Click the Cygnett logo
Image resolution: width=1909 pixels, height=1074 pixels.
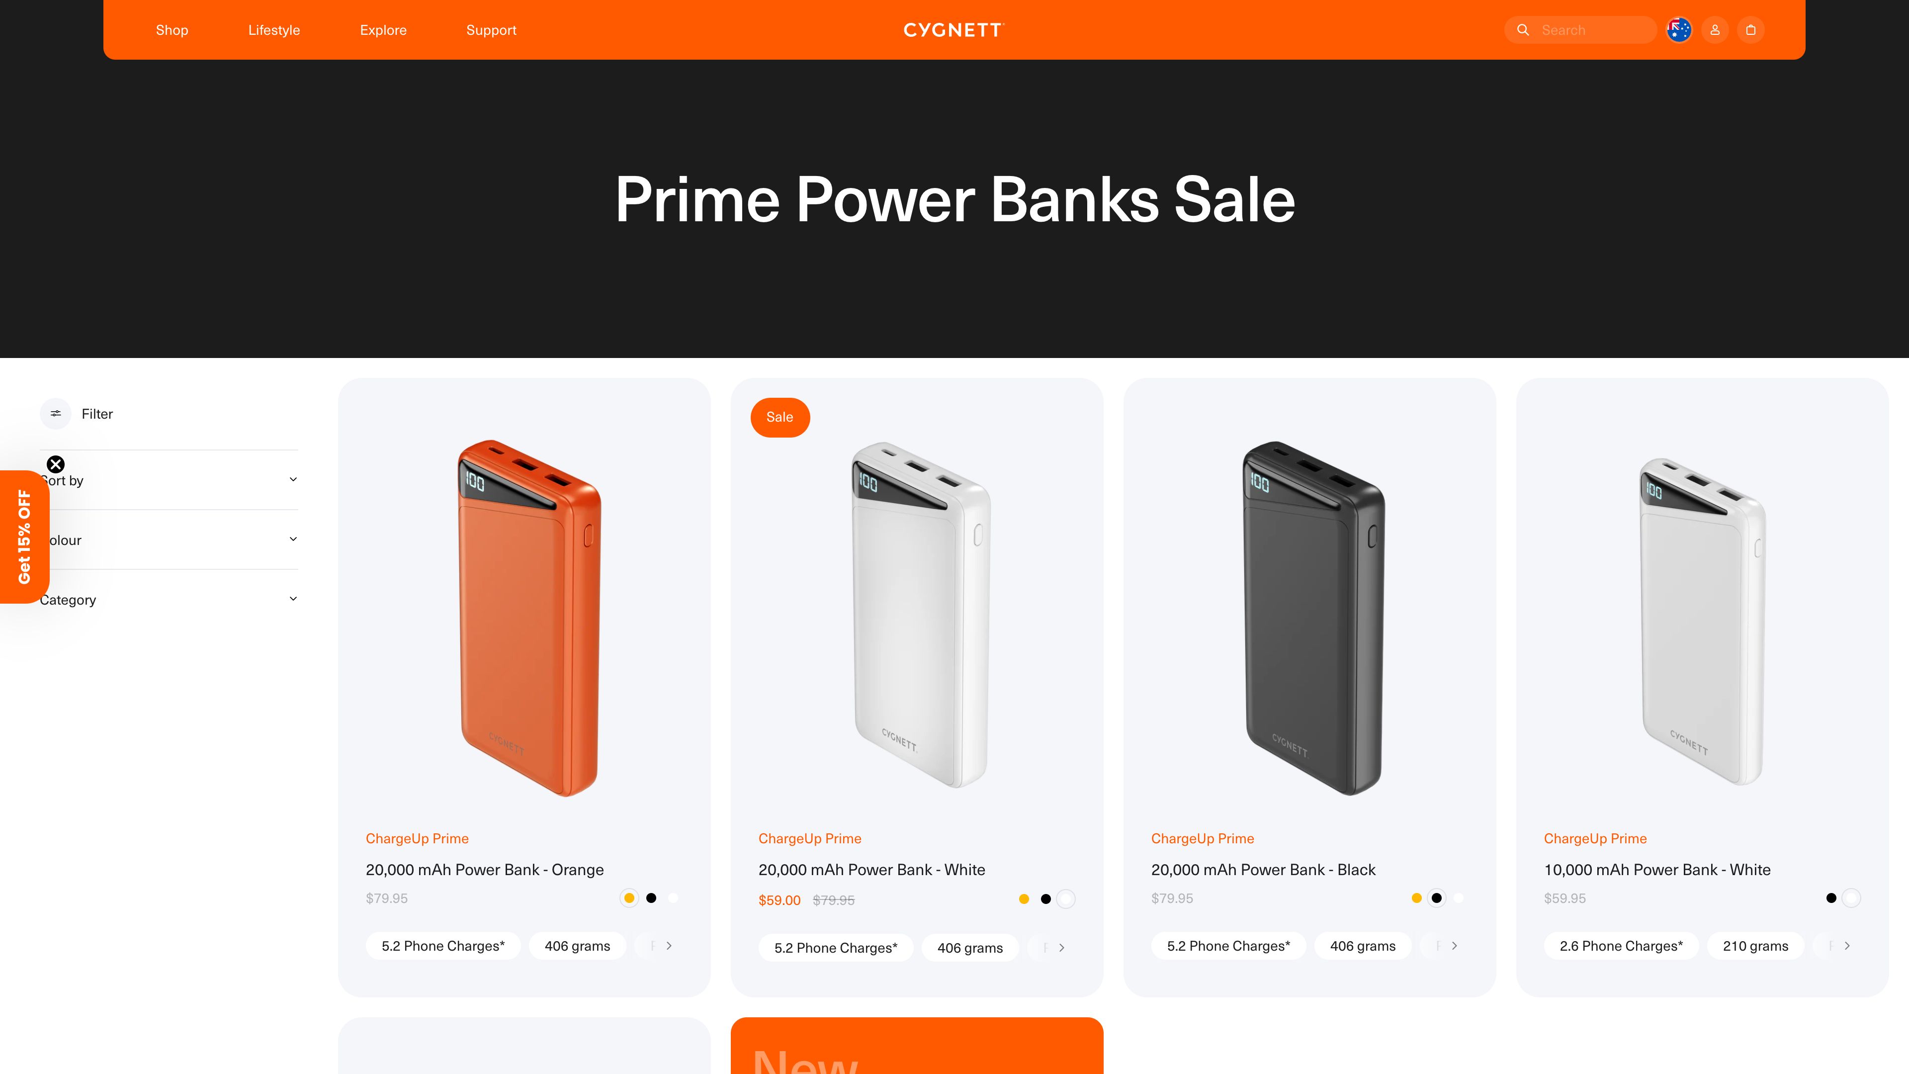tap(953, 30)
